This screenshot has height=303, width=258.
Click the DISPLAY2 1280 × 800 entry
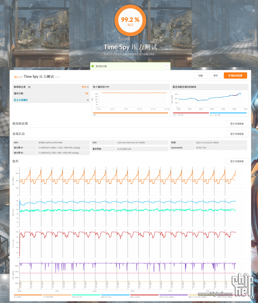click(x=58, y=153)
